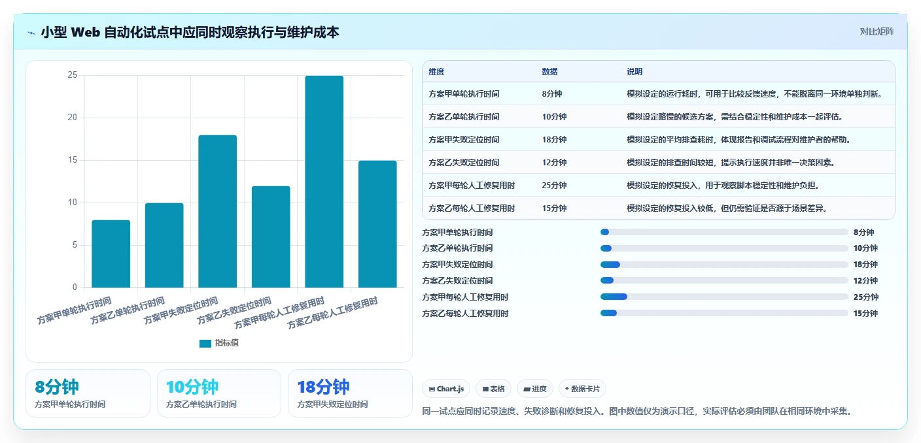Click description starting 模拟设定略慢的候选方案
This screenshot has height=443, width=921.
click(x=734, y=117)
